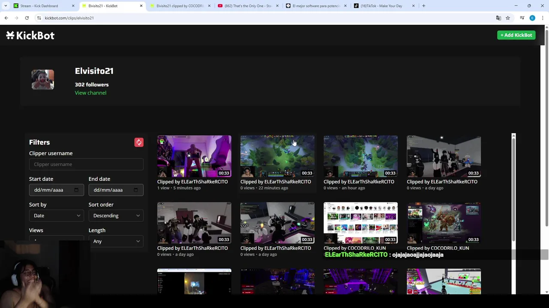Viewport: 549px width, 308px height.
Task: Open the media control icon in Chrome toolbar
Action: [x=522, y=18]
